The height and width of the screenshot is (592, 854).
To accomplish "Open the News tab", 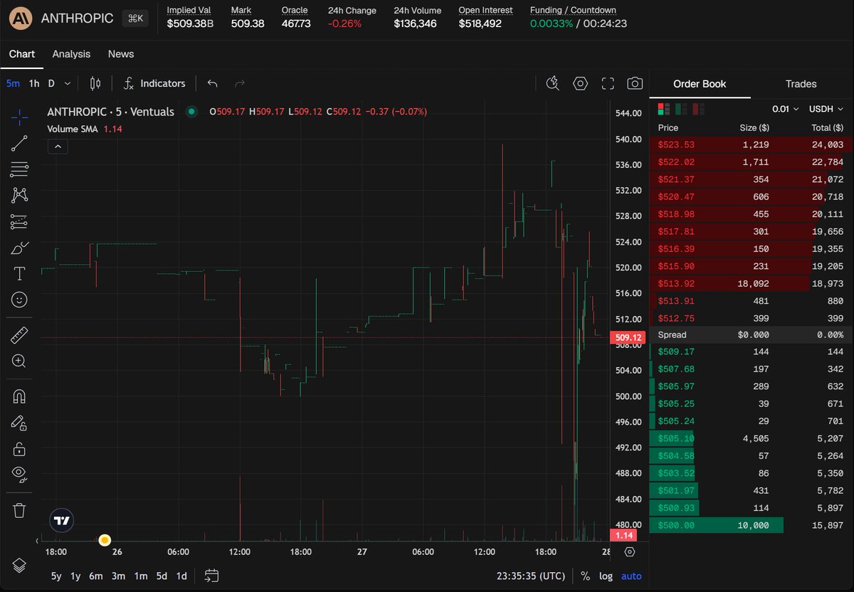I will pyautogui.click(x=121, y=54).
